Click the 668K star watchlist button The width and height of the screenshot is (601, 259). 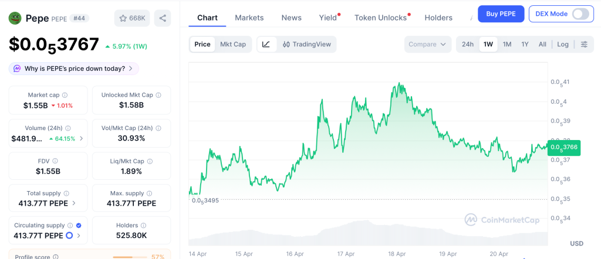tap(132, 18)
